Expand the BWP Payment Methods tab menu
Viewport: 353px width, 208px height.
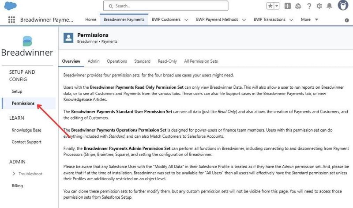[245, 20]
